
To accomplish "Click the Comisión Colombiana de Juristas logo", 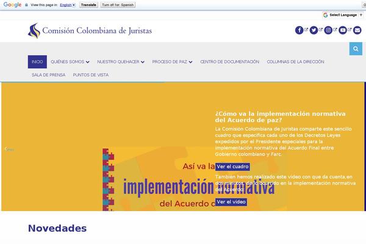I will pos(90,30).
